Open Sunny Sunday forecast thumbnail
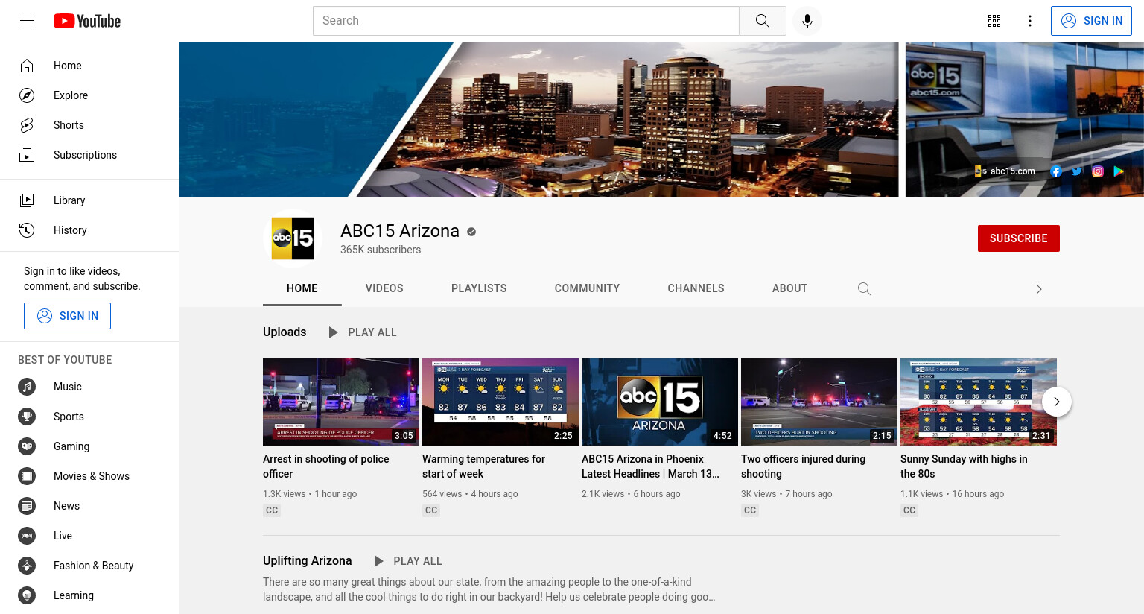 coord(979,402)
